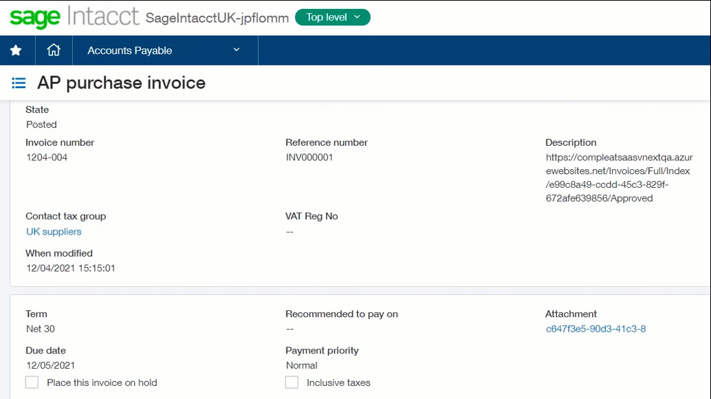Click the Net 30 term value

(41, 329)
